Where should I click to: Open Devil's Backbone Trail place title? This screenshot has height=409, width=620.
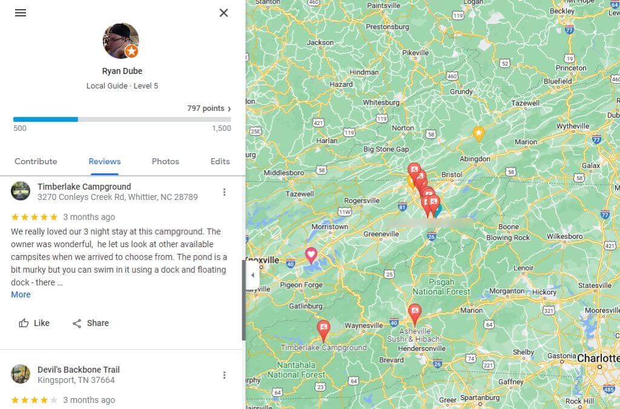[79, 370]
